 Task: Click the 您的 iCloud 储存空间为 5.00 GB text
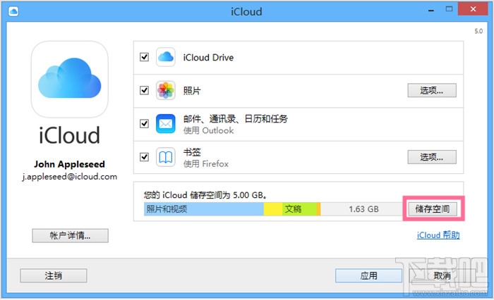pyautogui.click(x=205, y=195)
